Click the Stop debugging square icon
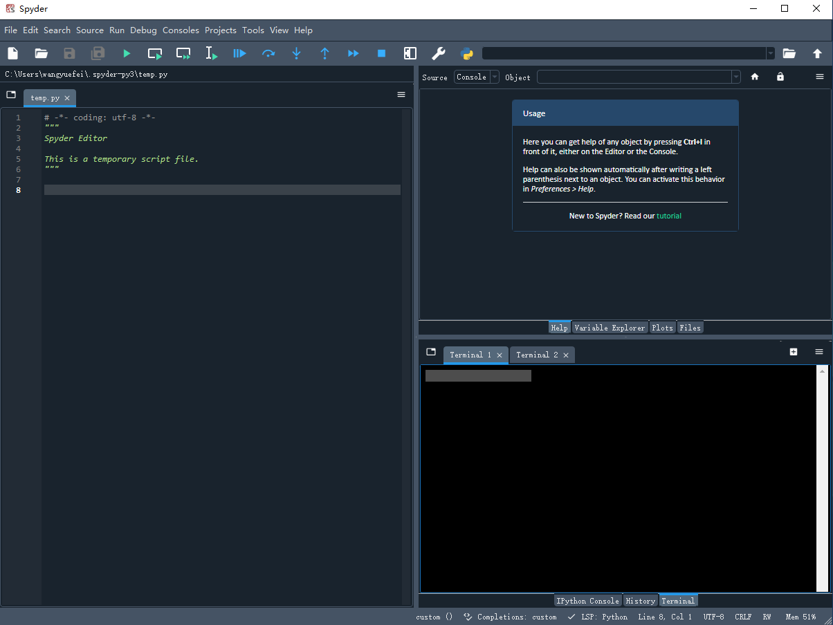The width and height of the screenshot is (833, 625). pos(381,53)
